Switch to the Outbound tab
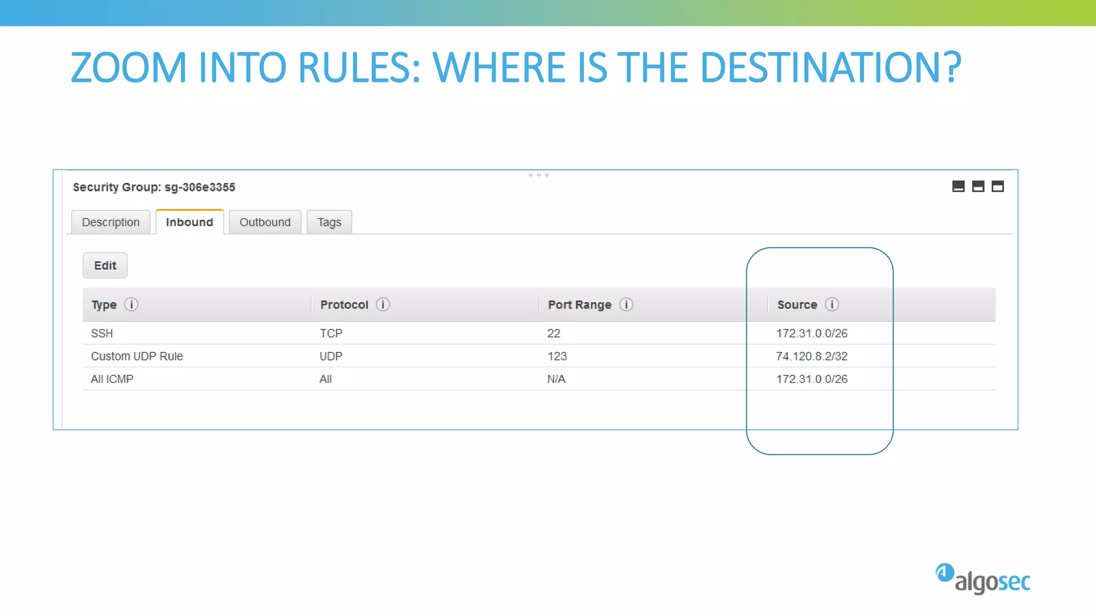This screenshot has width=1096, height=616. tap(265, 222)
